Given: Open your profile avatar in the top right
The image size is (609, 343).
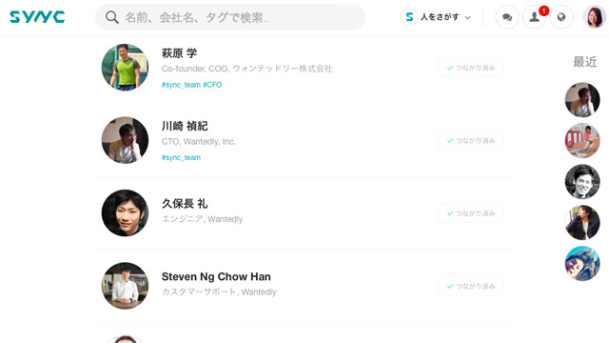Looking at the screenshot, I should (x=594, y=17).
